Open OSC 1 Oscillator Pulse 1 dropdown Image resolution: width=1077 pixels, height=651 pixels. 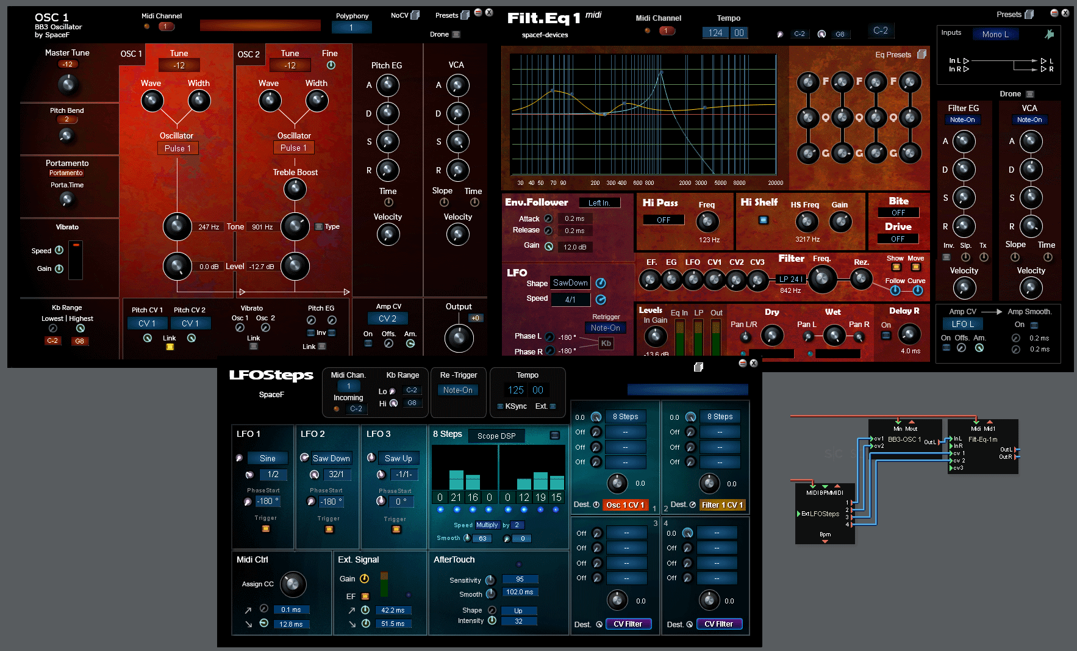pyautogui.click(x=177, y=148)
